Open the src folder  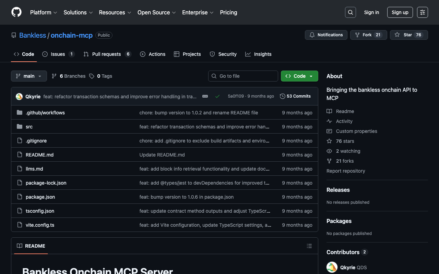(29, 127)
